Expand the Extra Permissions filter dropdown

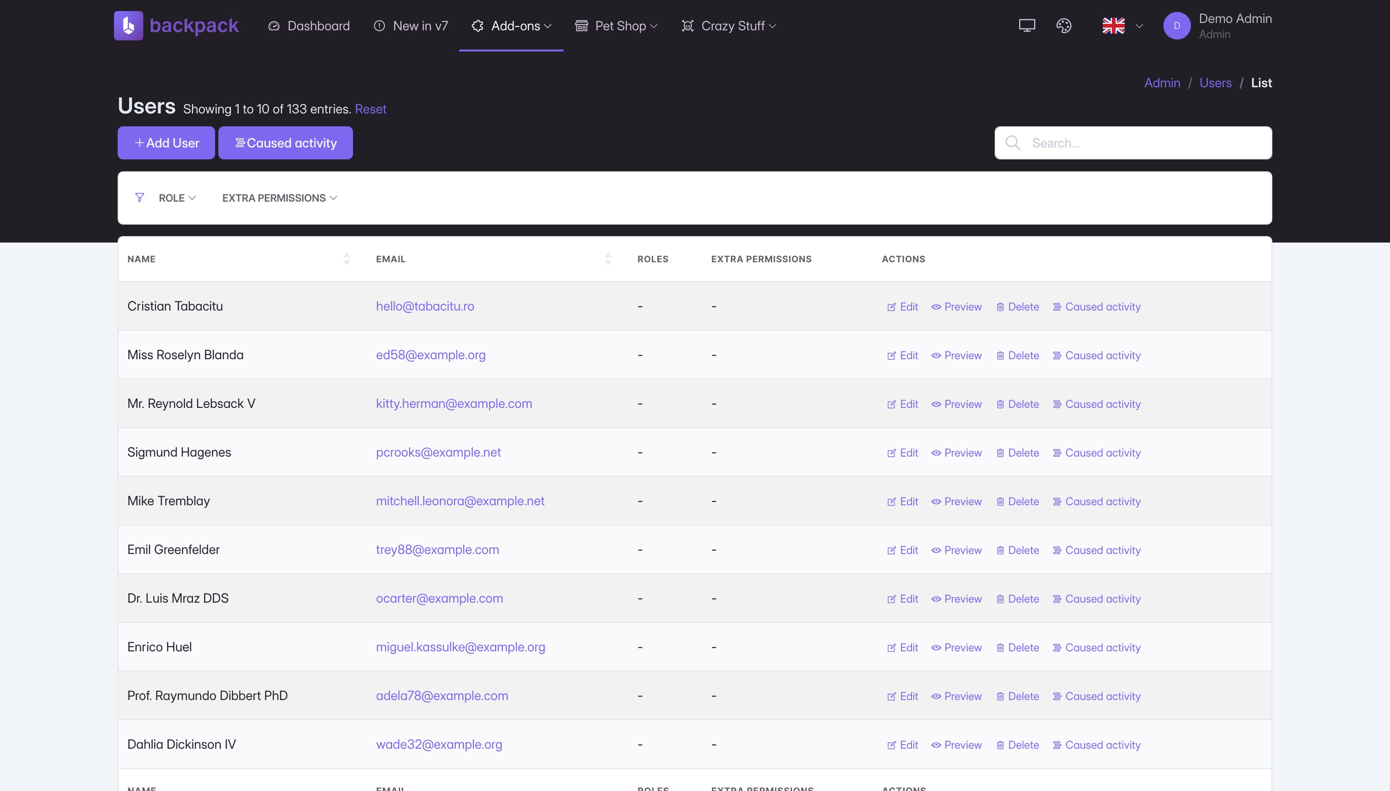[x=279, y=198]
